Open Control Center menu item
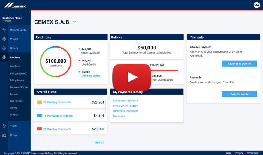The height and width of the screenshot is (155, 263). pyautogui.click(x=18, y=30)
